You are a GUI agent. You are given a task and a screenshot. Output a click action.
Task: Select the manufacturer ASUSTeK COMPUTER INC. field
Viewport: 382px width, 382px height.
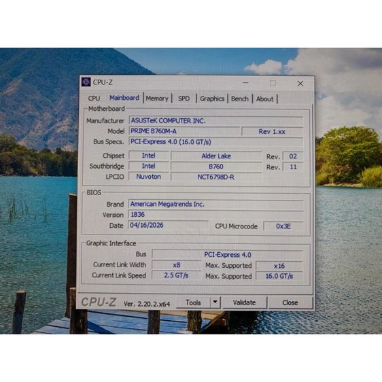coord(216,120)
